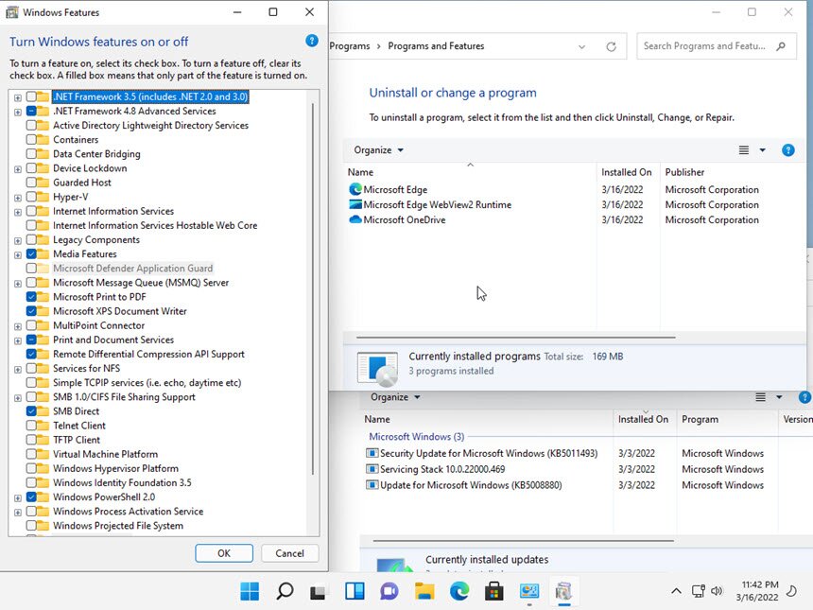Open Task View on the taskbar

point(319,591)
